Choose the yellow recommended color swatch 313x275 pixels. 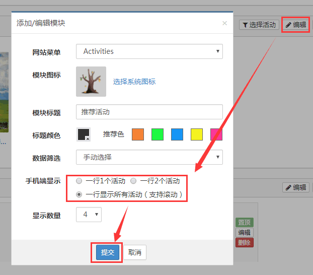coord(197,134)
